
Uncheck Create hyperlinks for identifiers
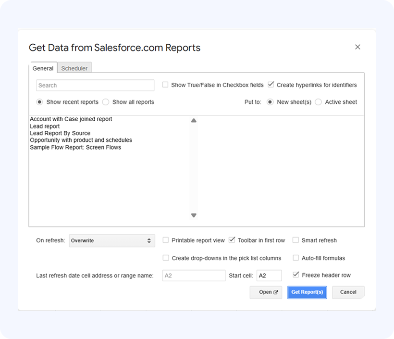tap(271, 85)
